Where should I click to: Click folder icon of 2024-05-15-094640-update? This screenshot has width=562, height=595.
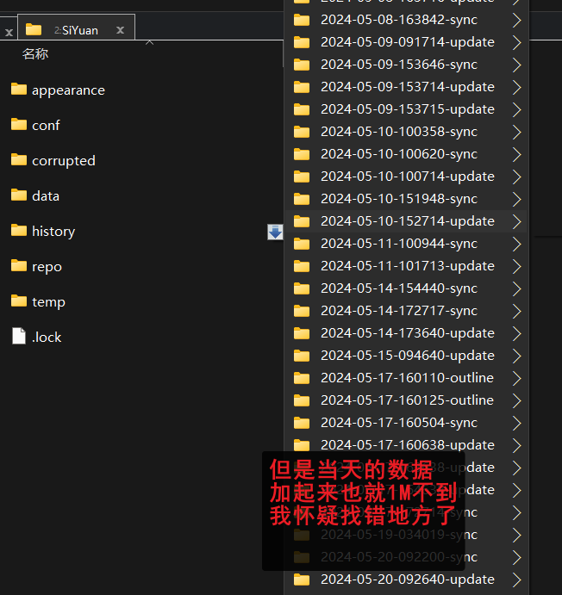point(302,356)
